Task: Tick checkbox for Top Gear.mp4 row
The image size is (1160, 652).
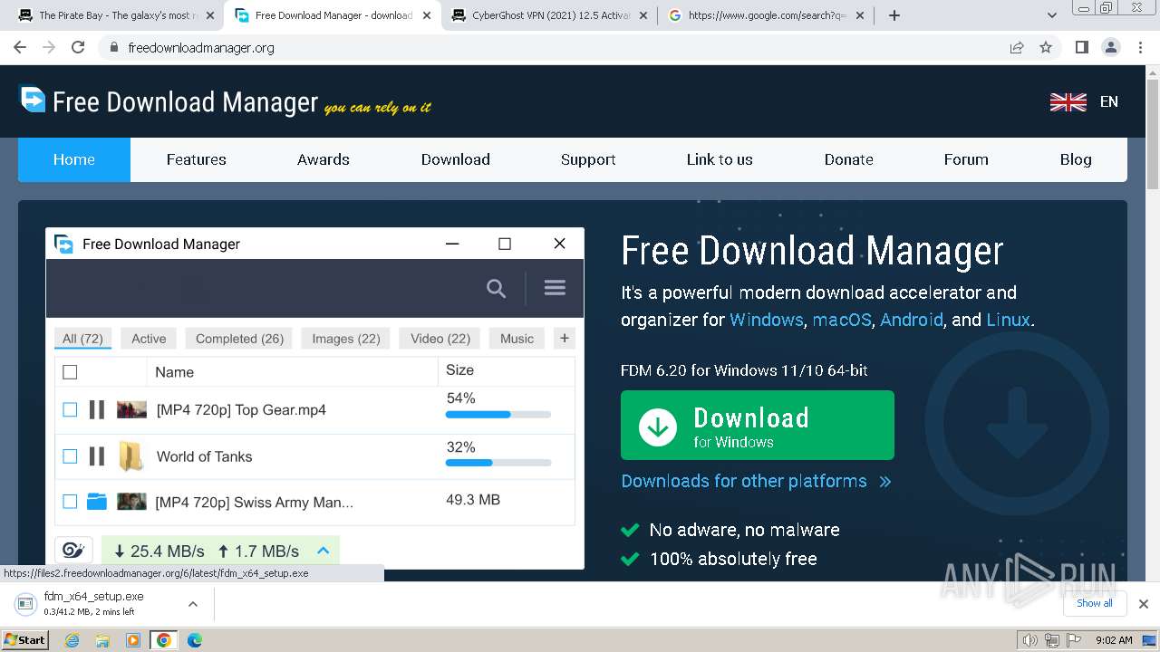Action: pos(70,409)
